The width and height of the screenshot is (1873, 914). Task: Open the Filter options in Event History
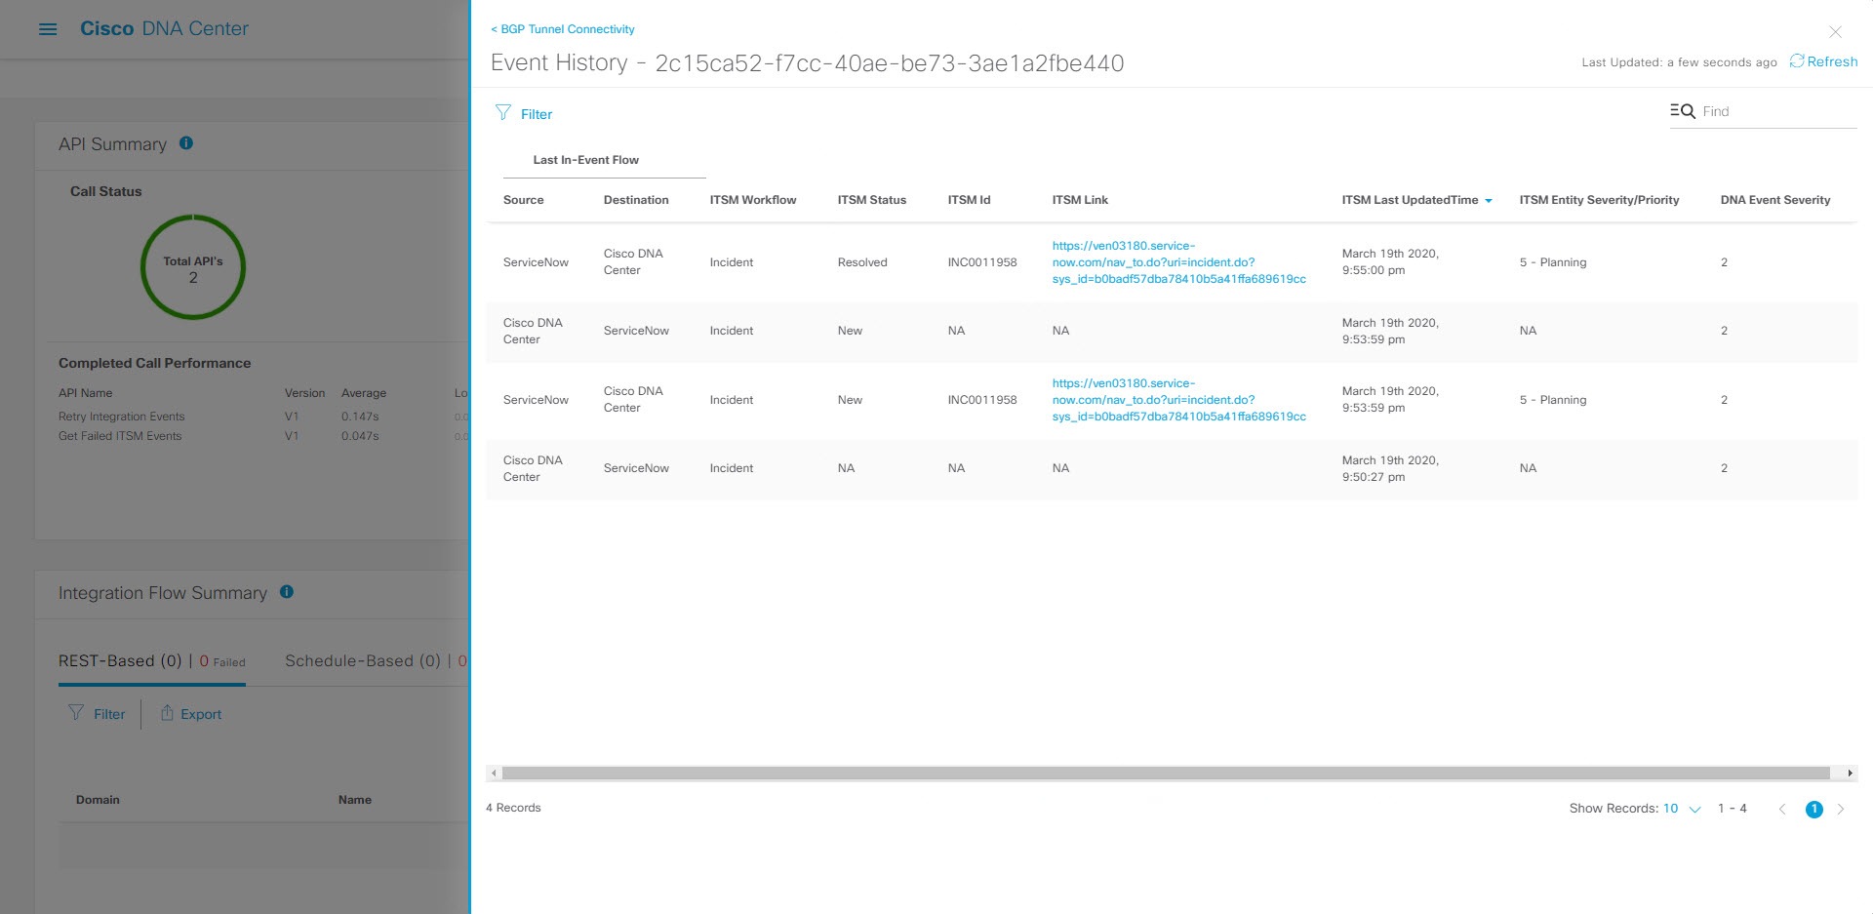tap(526, 114)
